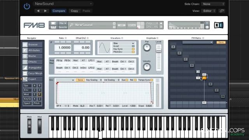
Task: Select operator C in FM Matrix
Action: 186,59
